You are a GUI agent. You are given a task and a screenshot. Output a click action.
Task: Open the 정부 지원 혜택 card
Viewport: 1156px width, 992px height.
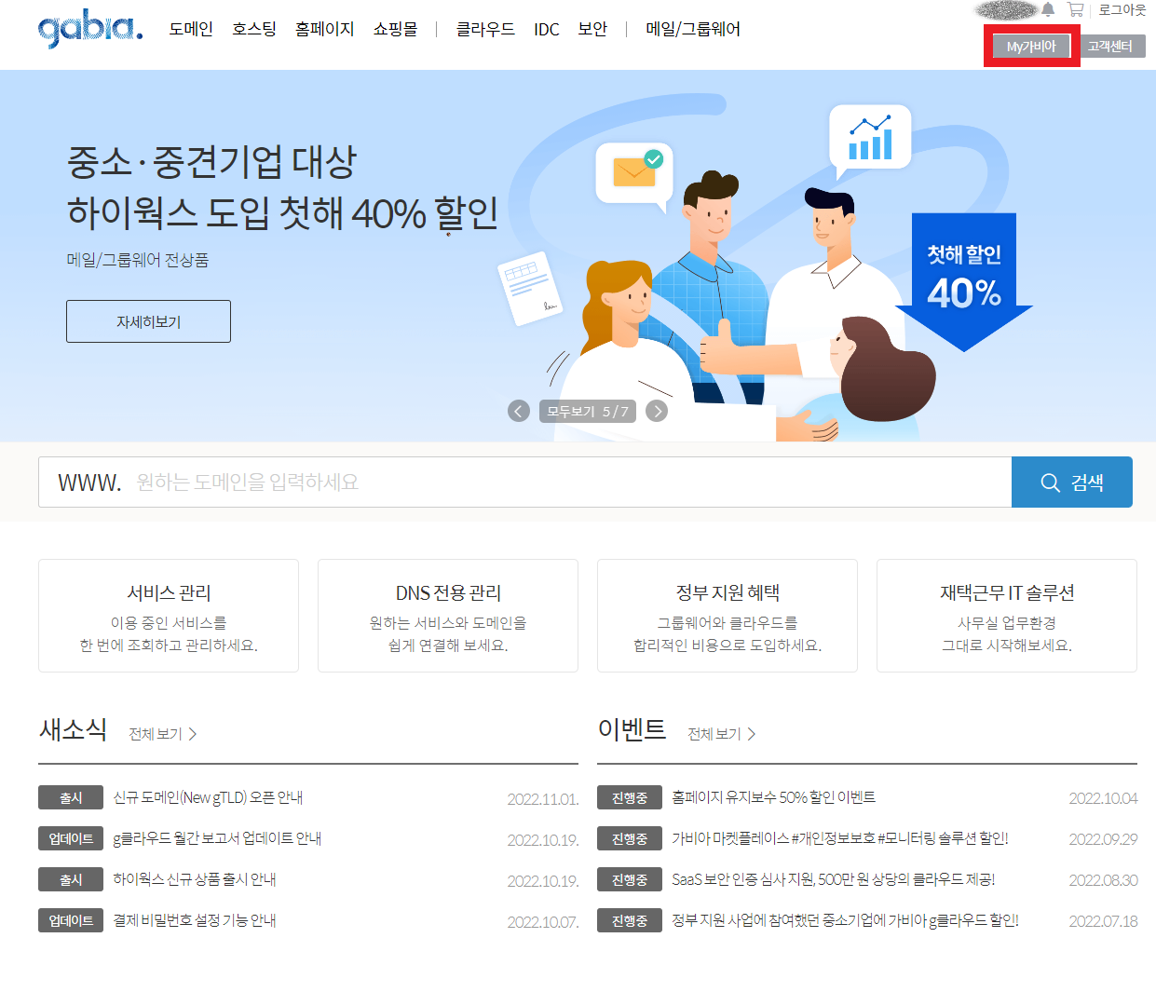click(x=728, y=616)
